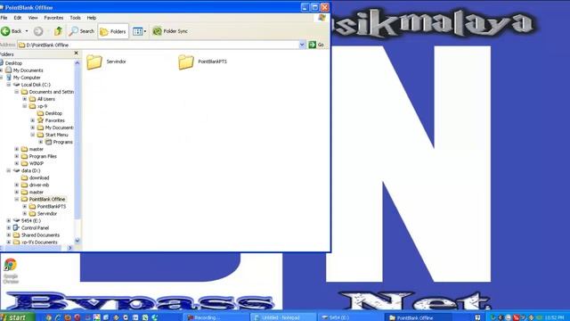Expand the Programs tree node
570x321 pixels.
pyautogui.click(x=41, y=142)
